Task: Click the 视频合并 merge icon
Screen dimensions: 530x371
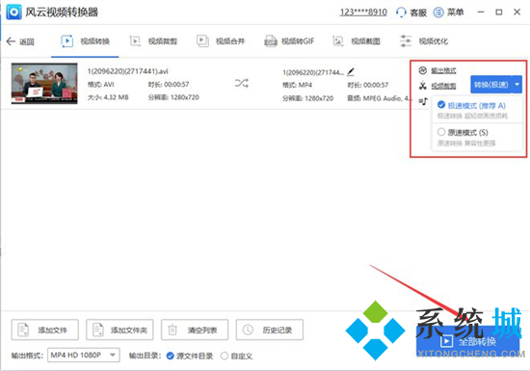Action: [x=202, y=41]
